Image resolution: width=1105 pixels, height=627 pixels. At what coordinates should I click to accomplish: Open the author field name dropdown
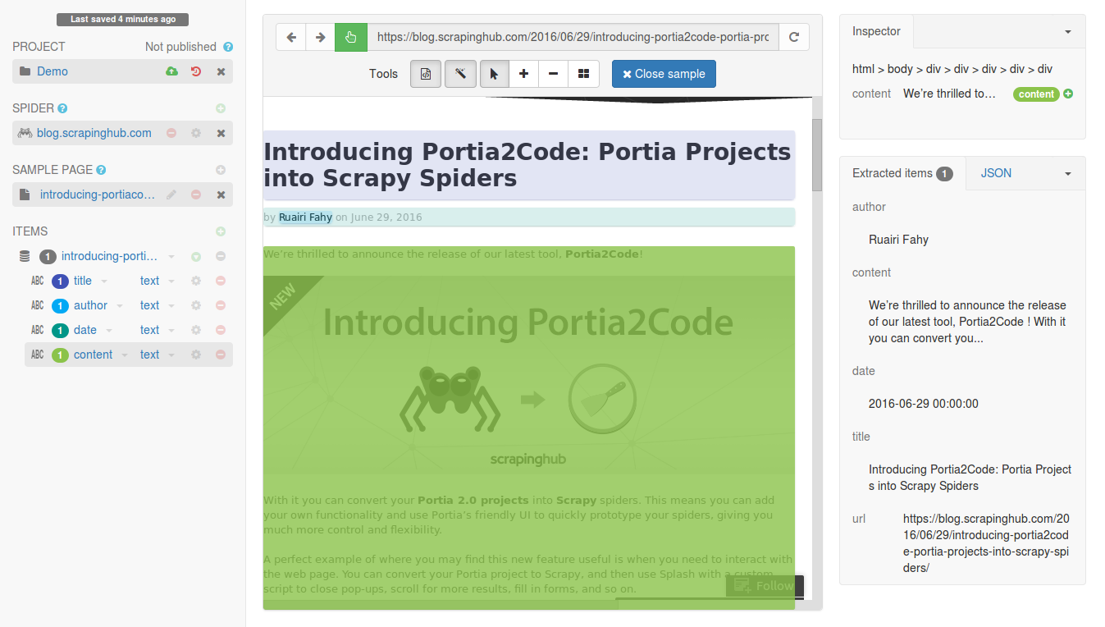[x=120, y=306]
